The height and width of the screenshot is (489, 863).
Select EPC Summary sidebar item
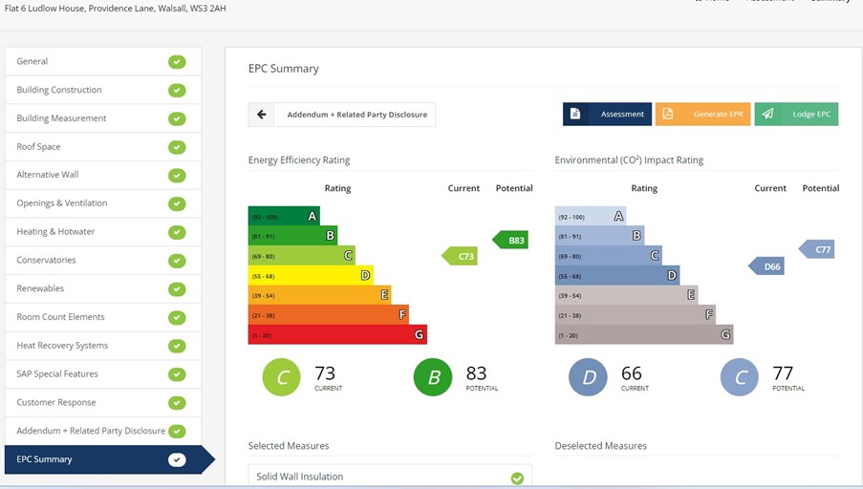click(x=110, y=459)
